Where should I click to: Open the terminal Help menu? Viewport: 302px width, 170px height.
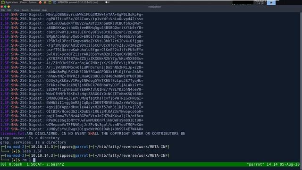(44, 10)
